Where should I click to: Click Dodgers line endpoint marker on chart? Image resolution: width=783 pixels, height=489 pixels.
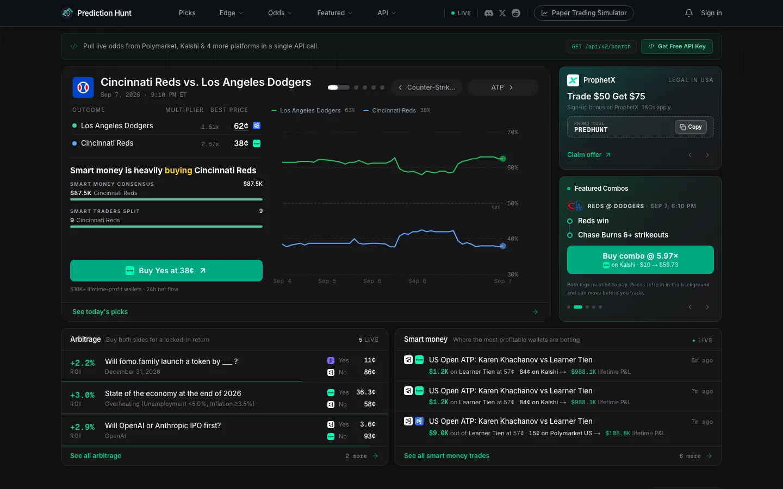point(503,159)
